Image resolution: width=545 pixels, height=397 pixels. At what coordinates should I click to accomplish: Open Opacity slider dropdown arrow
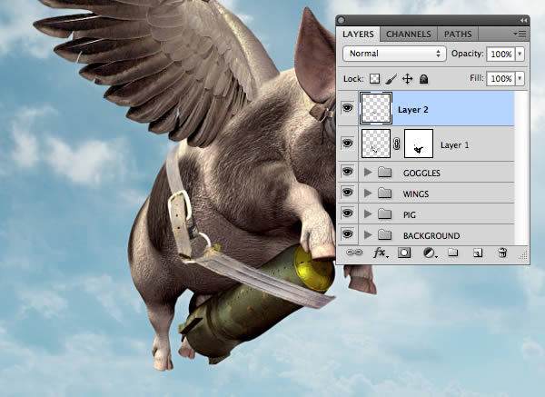(x=520, y=54)
